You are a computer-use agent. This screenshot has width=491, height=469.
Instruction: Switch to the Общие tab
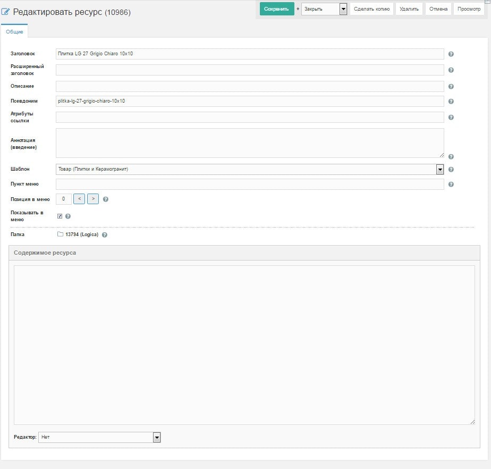[x=14, y=32]
